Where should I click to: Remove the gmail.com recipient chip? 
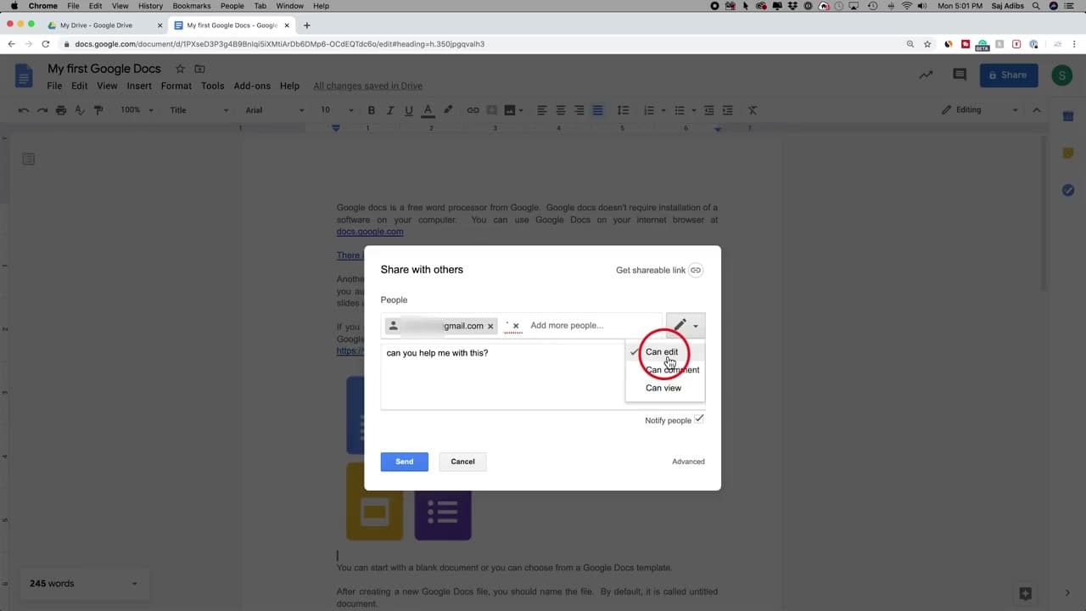coord(490,326)
